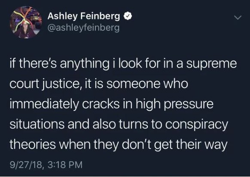The height and width of the screenshot is (177, 250).
Task: Click the words "also turns to"
Action: 128,124
